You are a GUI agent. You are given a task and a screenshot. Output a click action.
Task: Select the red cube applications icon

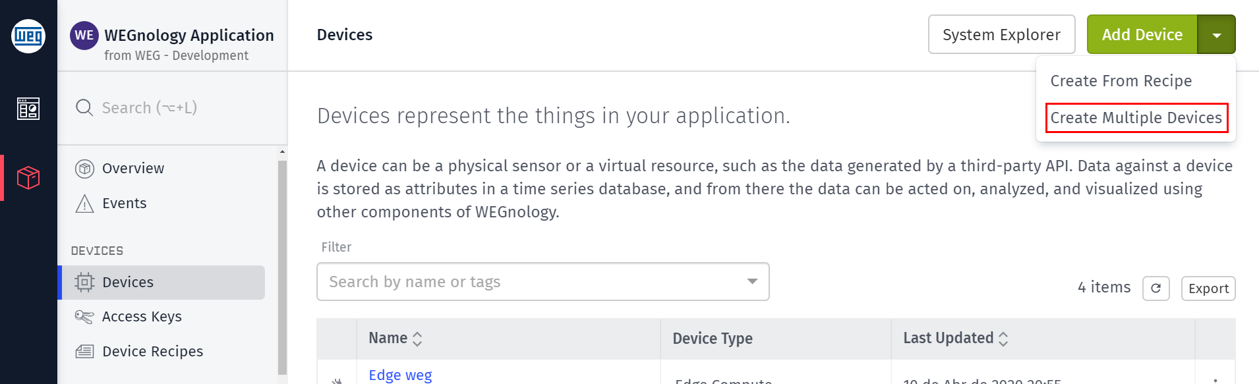[x=28, y=178]
